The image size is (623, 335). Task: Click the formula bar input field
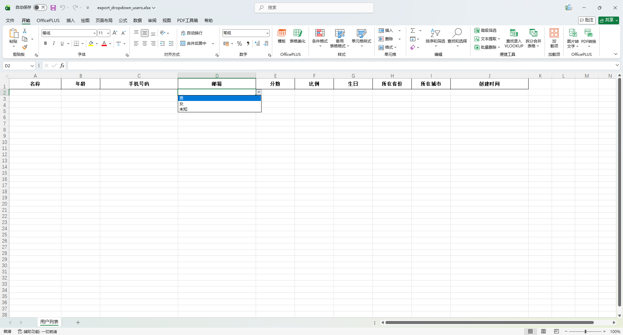(341, 66)
